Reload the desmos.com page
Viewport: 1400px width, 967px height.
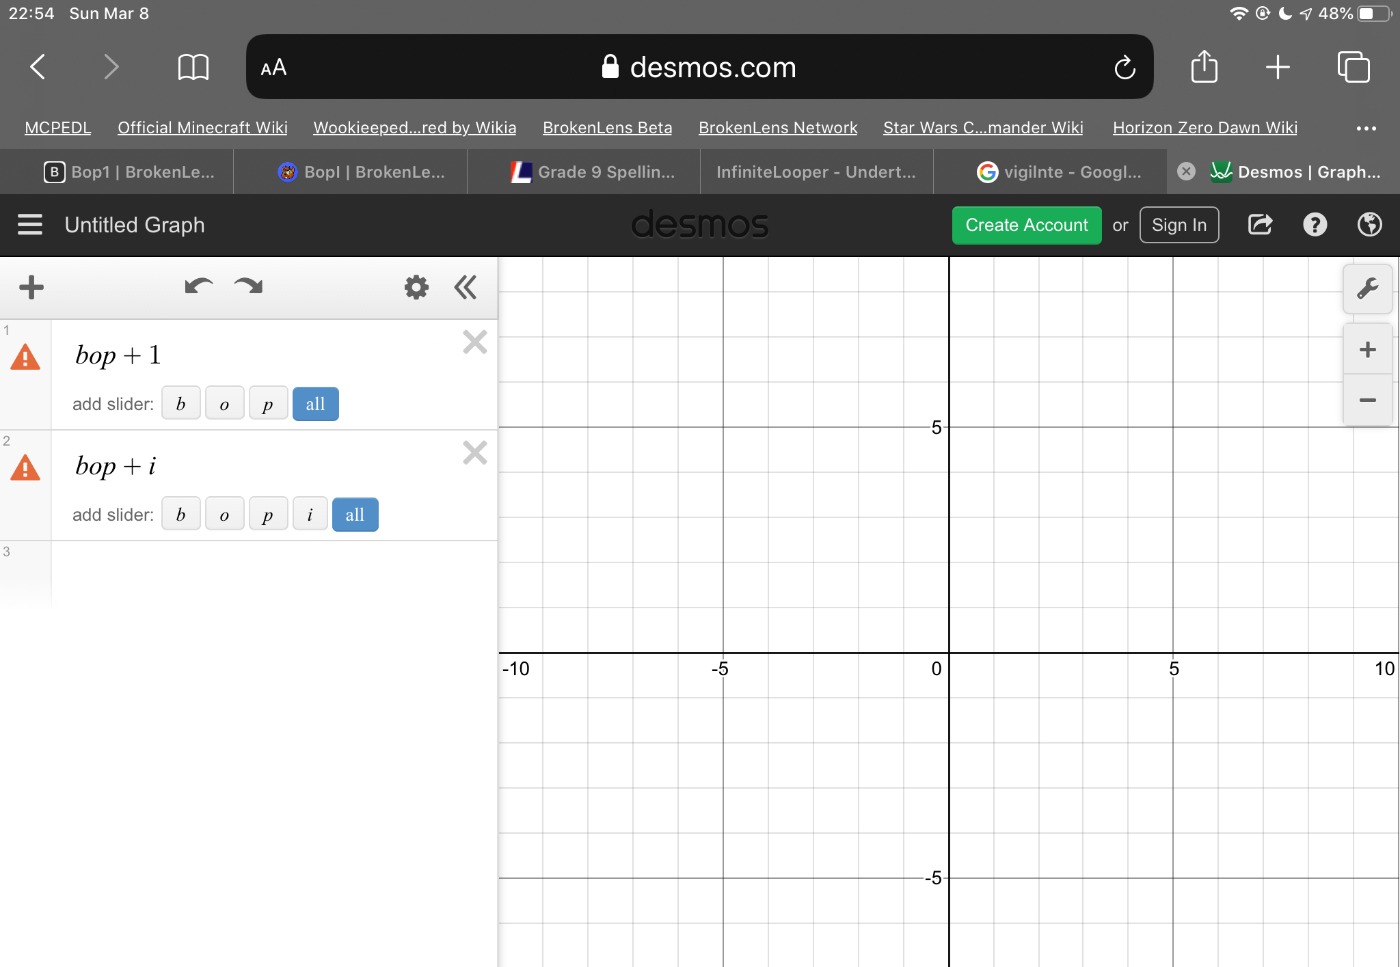(1125, 67)
